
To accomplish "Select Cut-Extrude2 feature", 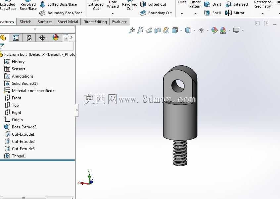I will click(20, 142).
